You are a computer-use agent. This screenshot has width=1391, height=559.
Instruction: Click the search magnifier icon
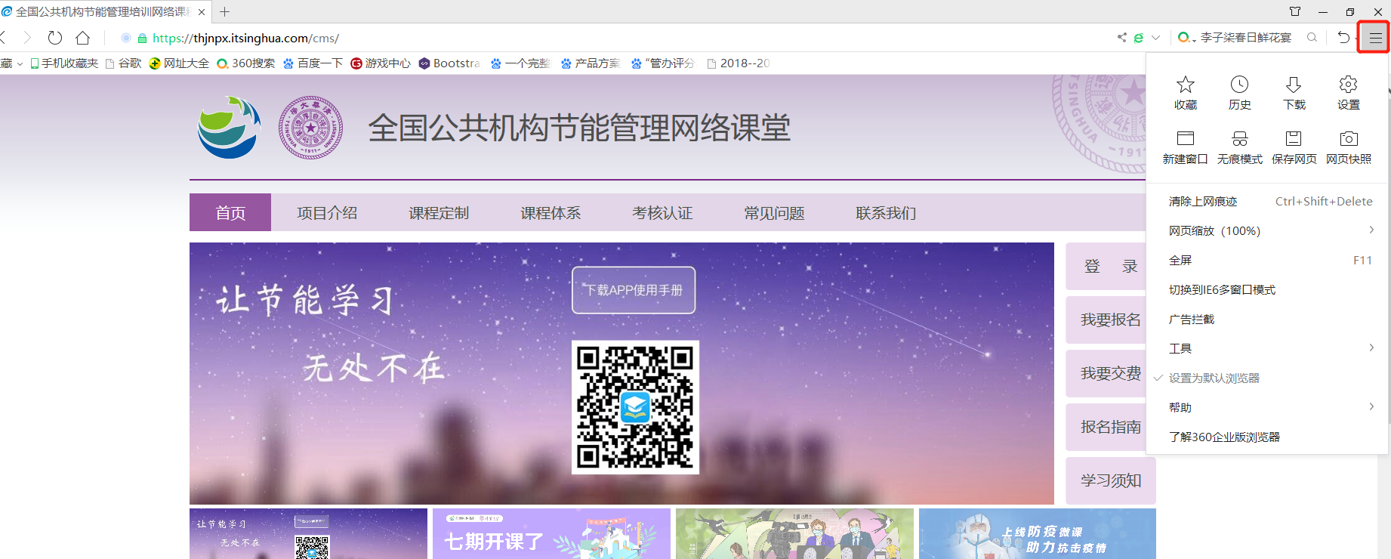[1312, 38]
